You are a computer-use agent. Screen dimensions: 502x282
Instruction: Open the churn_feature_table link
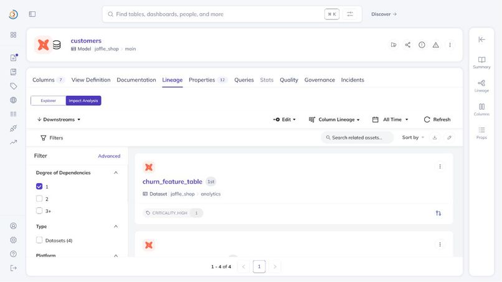(x=173, y=182)
